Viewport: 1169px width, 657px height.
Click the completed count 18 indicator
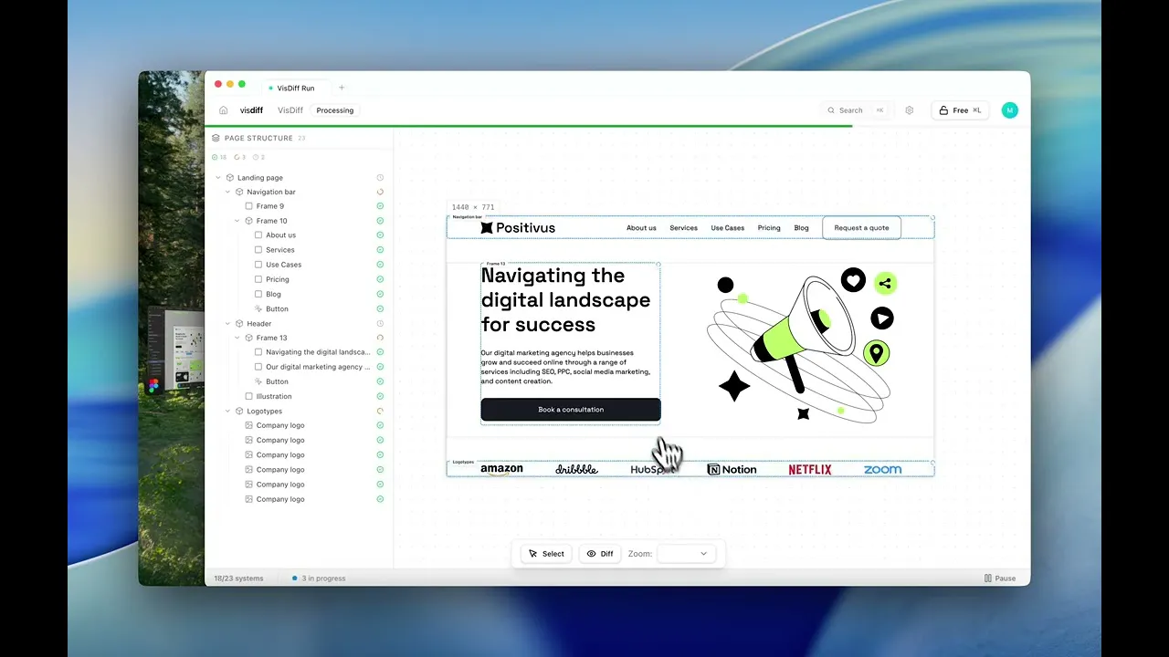[x=219, y=157]
